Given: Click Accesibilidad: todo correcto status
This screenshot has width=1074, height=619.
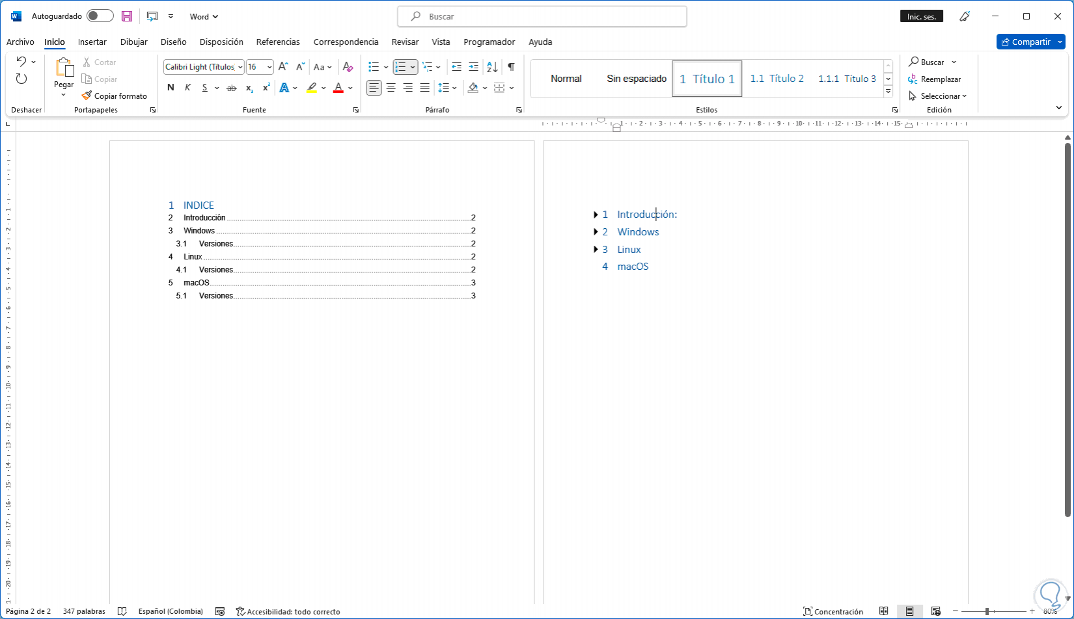Looking at the screenshot, I should click(288, 611).
